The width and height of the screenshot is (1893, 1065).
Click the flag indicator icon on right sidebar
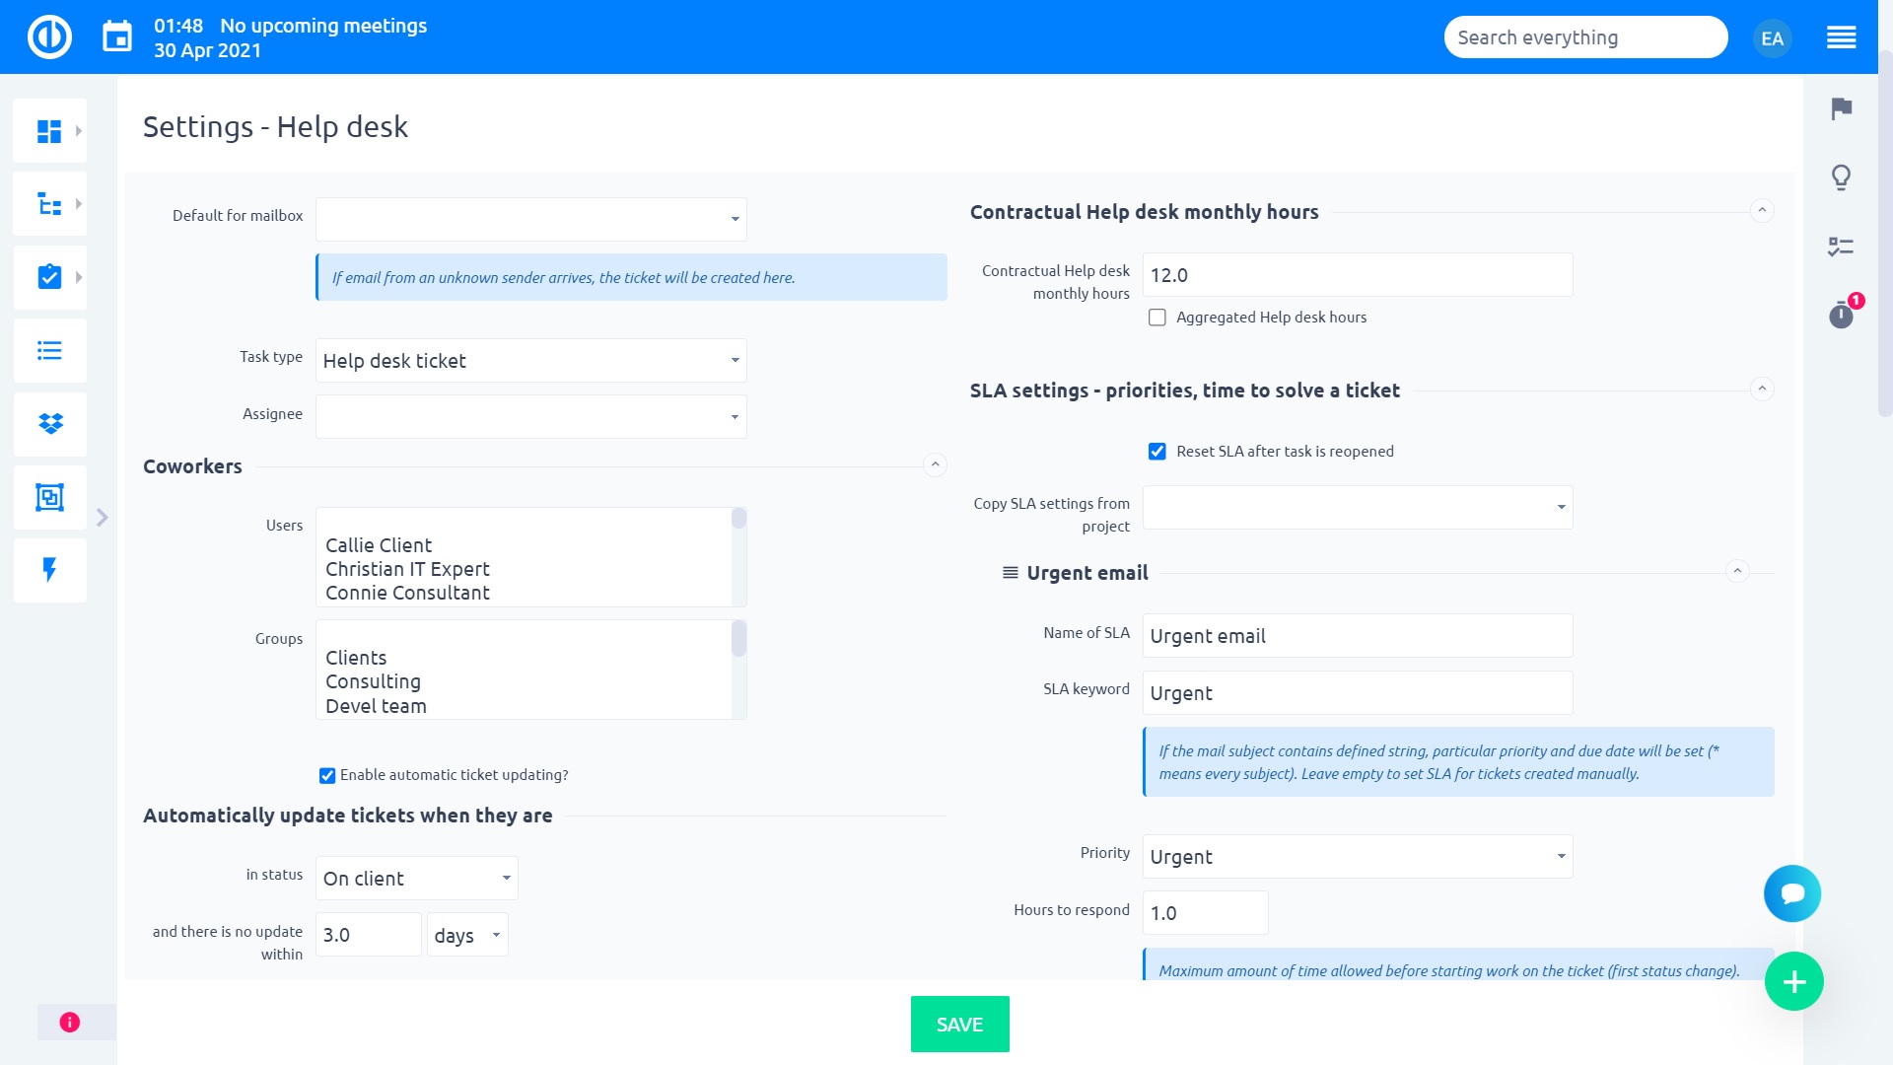1843,109
